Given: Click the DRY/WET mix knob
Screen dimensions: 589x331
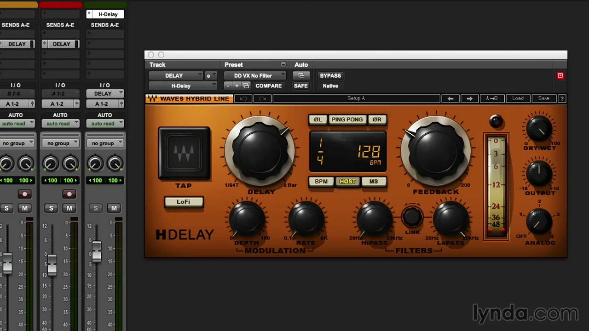Looking at the screenshot, I should coord(539,128).
